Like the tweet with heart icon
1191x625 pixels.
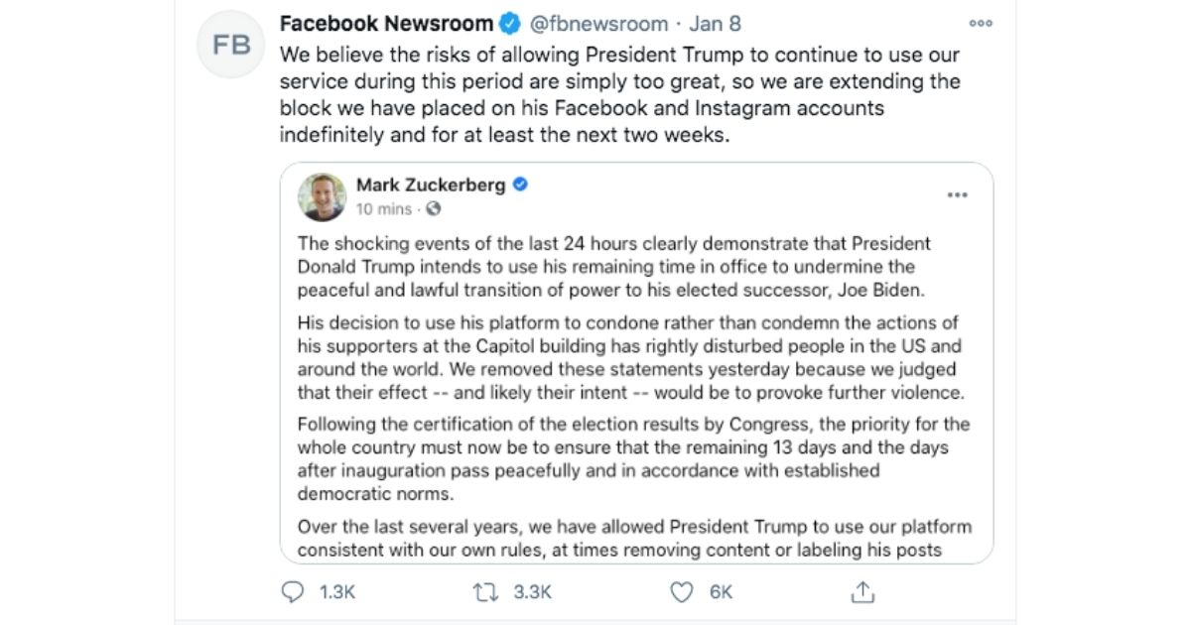coord(681,592)
